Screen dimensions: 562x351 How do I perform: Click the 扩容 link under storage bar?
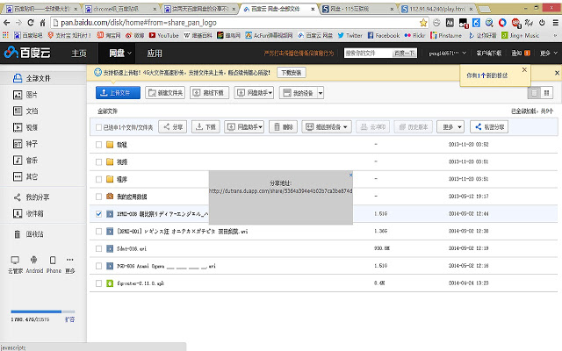[x=70, y=319]
